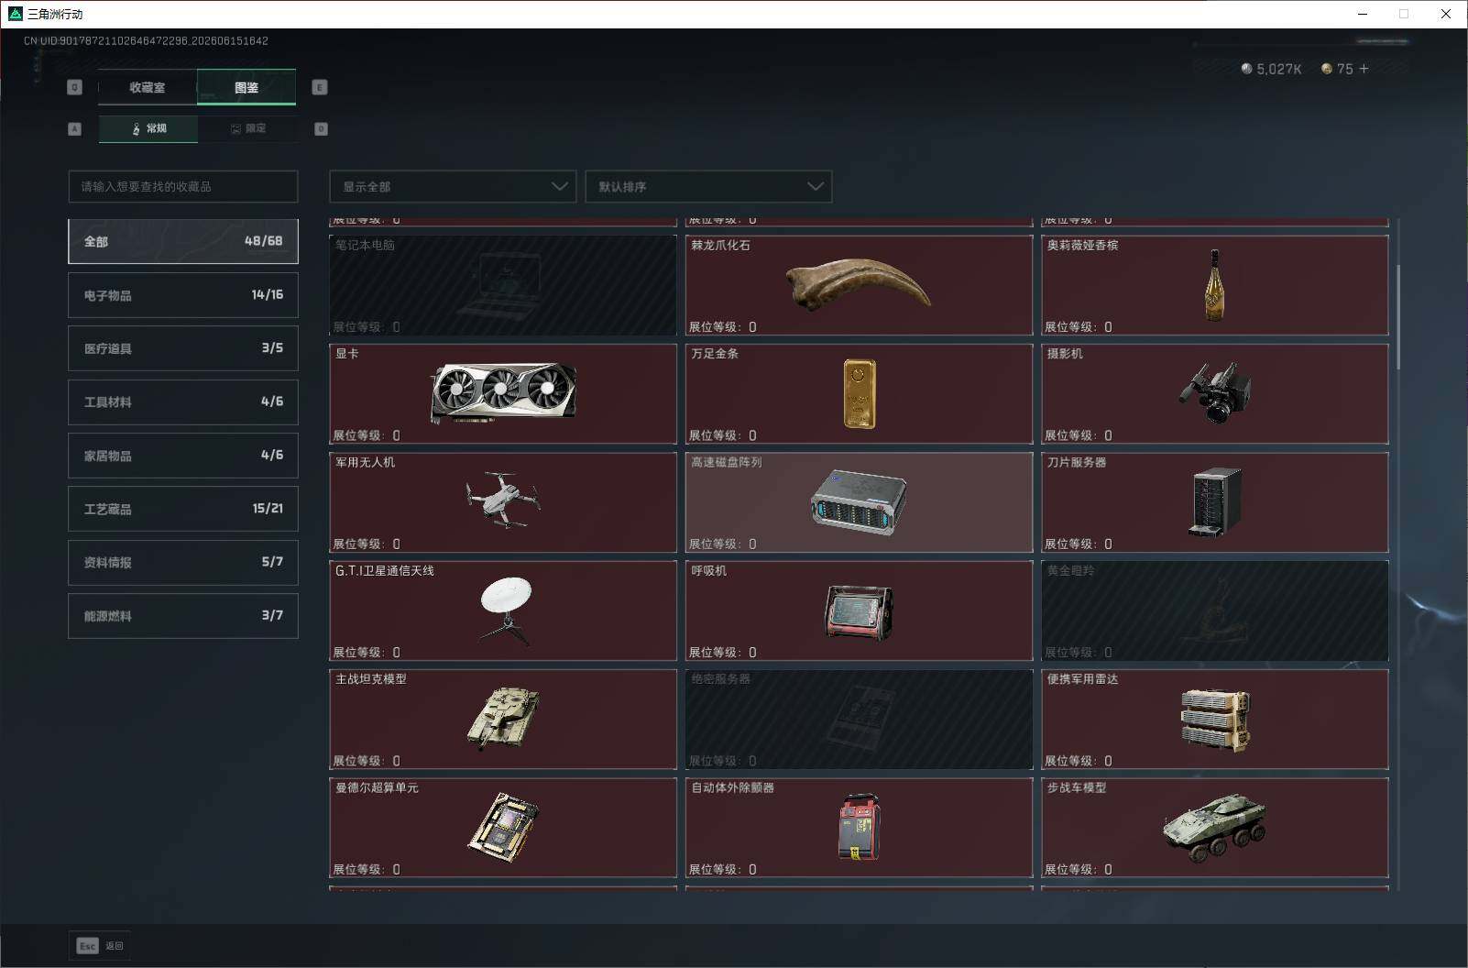Select the locked 黄金瞪羚 card
Screen dimensions: 1468x968
(x=1215, y=610)
